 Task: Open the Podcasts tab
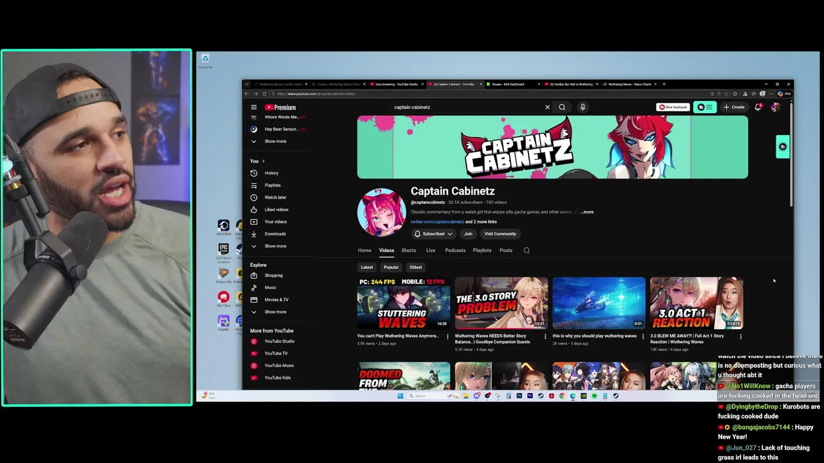(455, 250)
